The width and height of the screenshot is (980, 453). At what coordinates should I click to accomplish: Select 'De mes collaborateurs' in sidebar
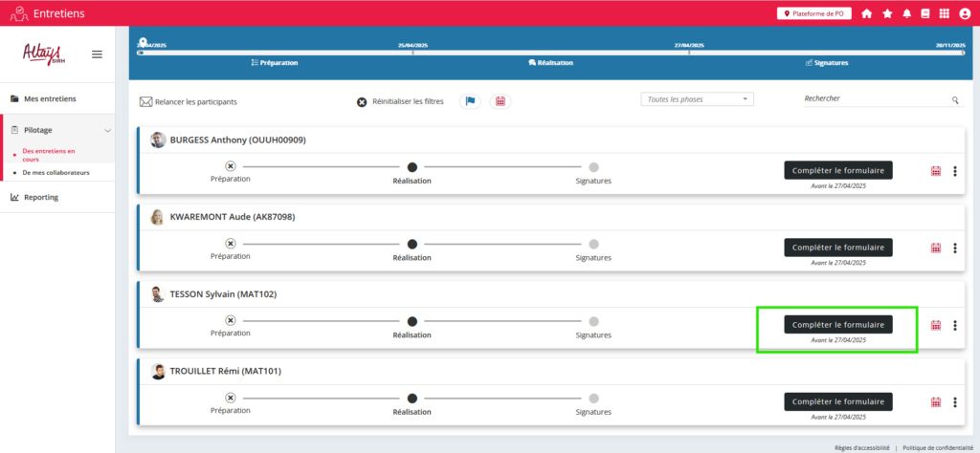coord(56,173)
